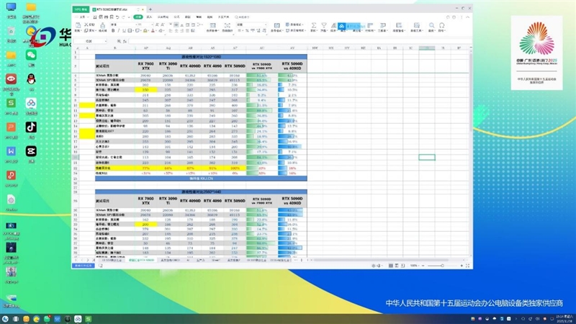Click the blue WPS Writer desktop icon

click(x=11, y=151)
